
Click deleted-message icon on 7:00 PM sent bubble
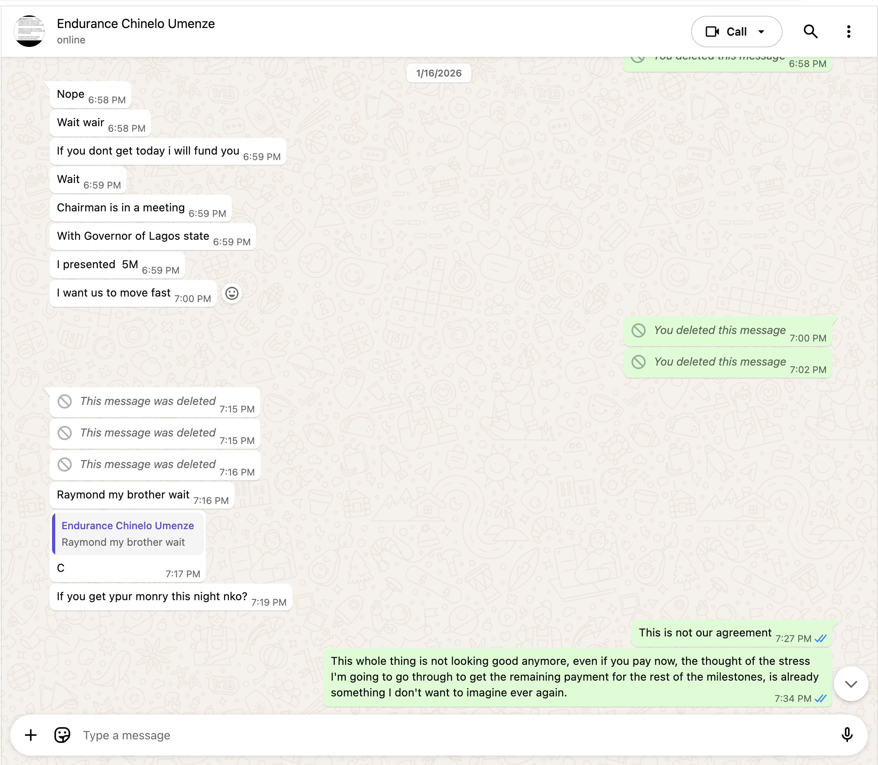(x=639, y=330)
